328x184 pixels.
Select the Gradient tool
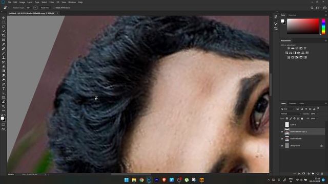pyautogui.click(x=4, y=71)
